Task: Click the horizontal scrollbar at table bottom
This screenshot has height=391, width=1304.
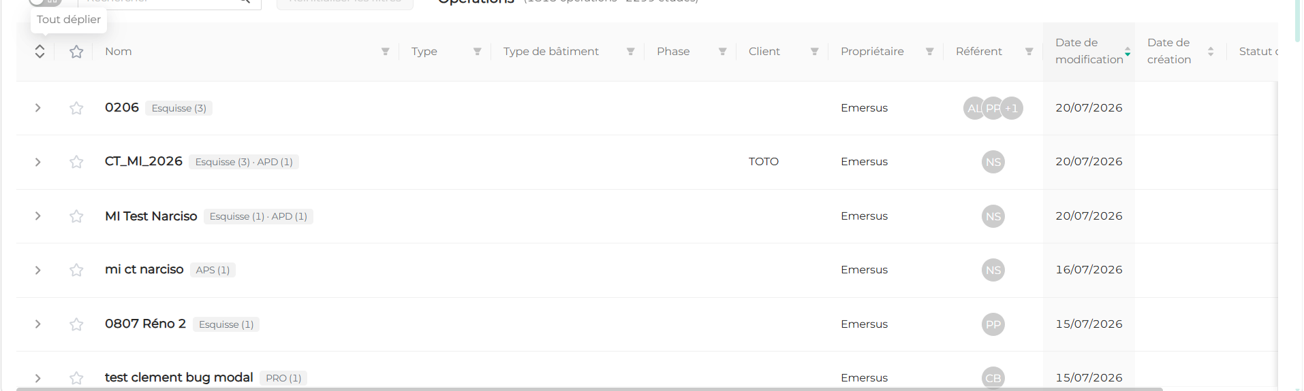Action: pos(589,389)
